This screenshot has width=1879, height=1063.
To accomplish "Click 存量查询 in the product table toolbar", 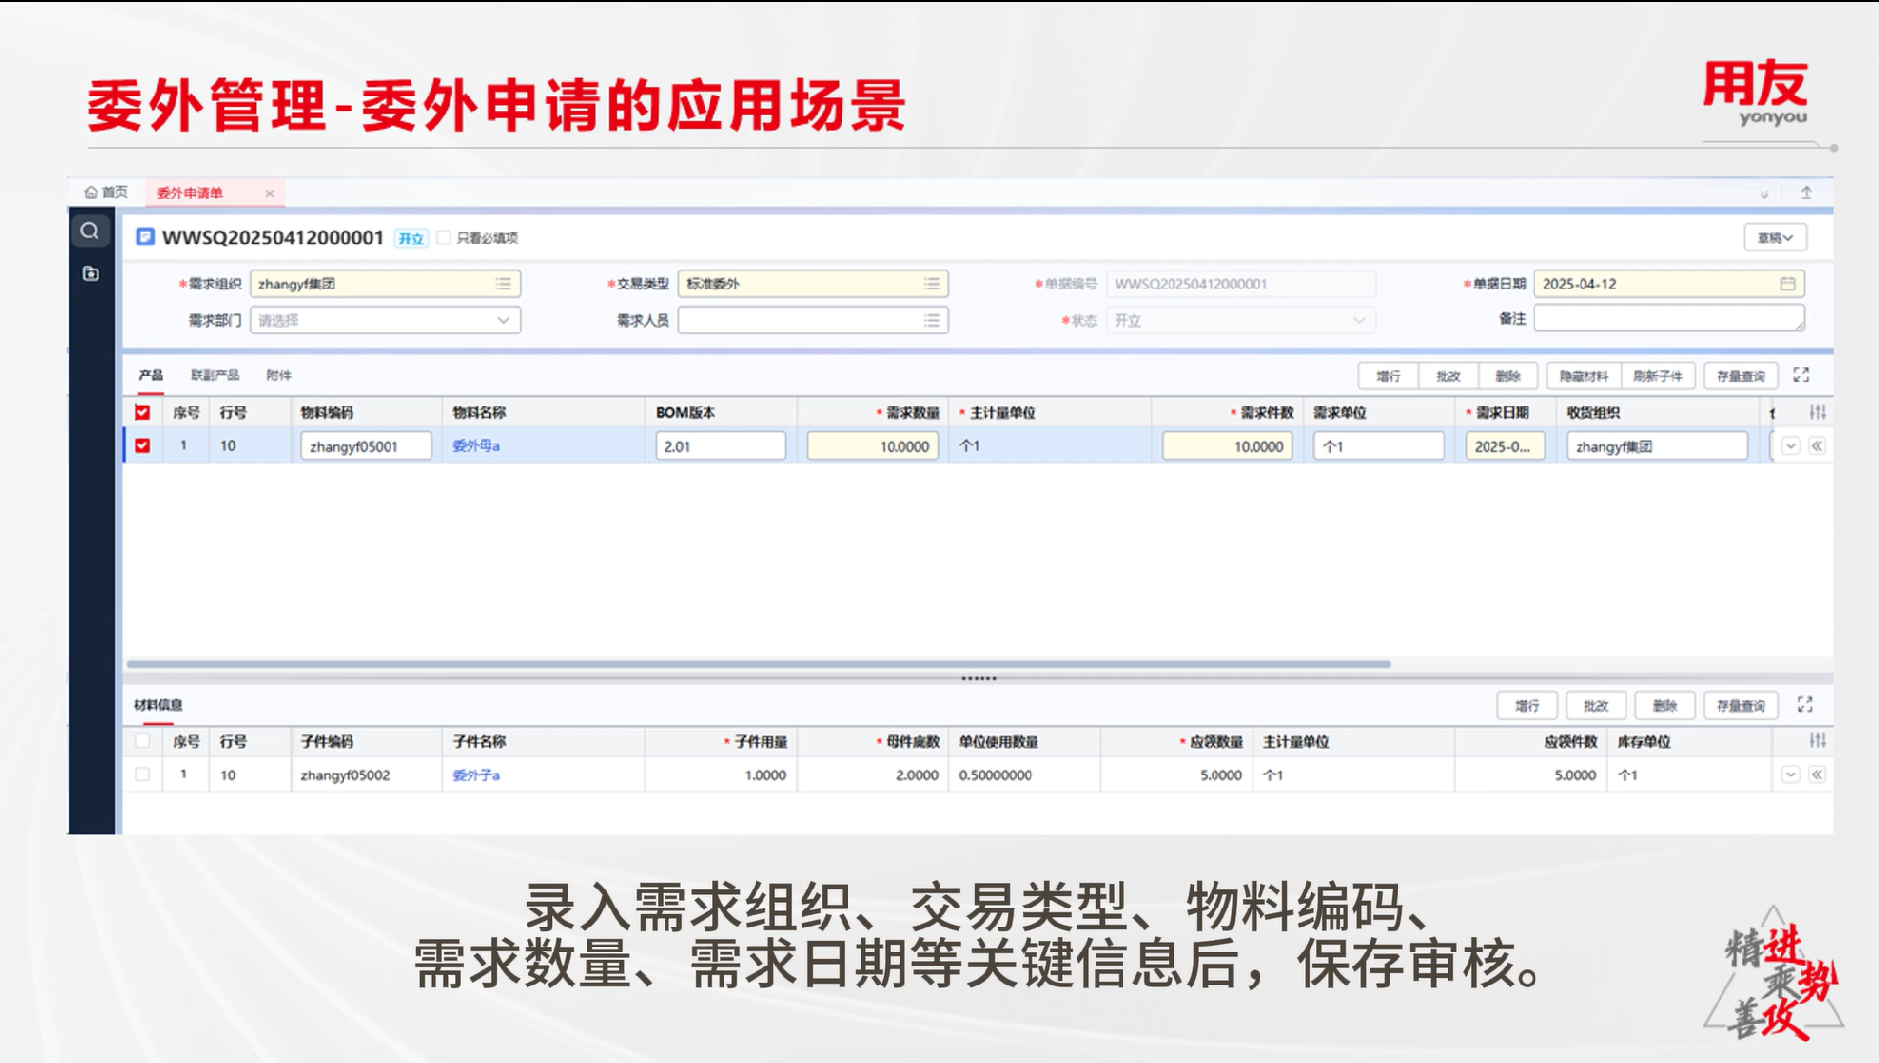I will (x=1740, y=376).
